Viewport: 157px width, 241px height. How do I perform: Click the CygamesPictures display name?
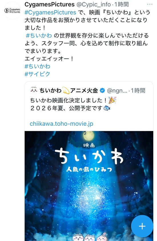click(49, 5)
